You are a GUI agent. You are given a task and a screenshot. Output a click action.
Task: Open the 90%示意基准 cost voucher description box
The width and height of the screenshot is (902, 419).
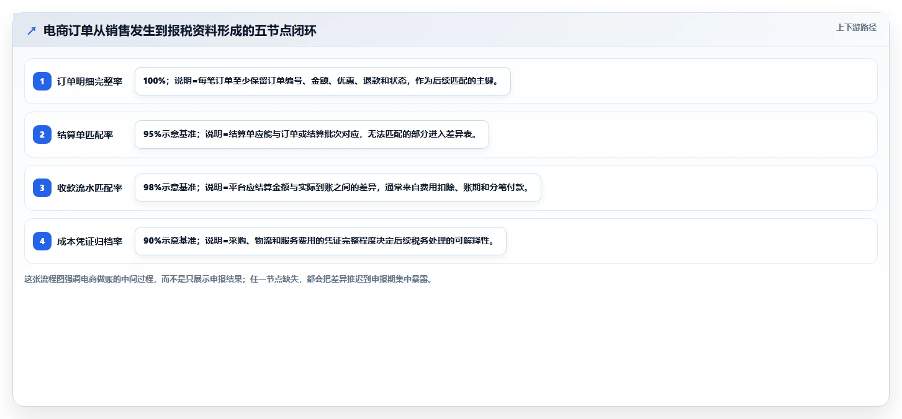pos(320,241)
